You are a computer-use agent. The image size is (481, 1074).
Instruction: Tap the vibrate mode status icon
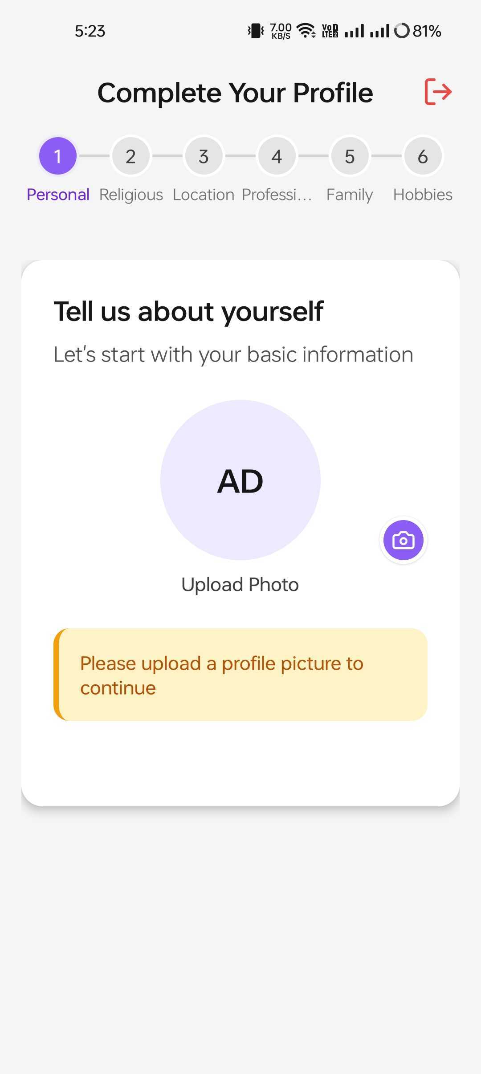coord(256,31)
